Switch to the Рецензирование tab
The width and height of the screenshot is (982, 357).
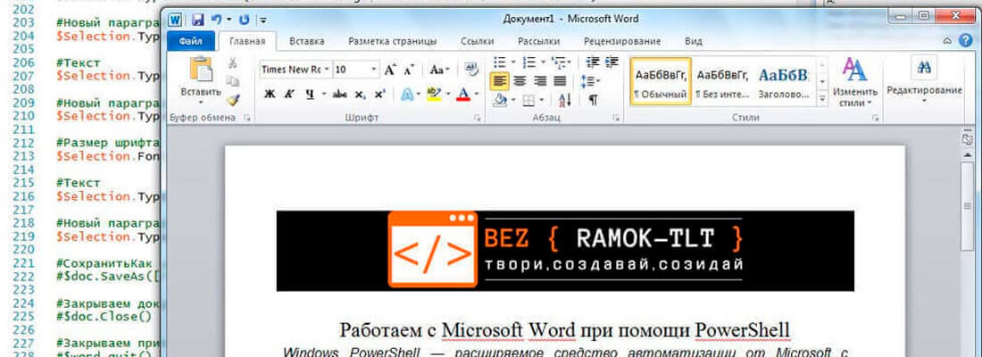622,41
